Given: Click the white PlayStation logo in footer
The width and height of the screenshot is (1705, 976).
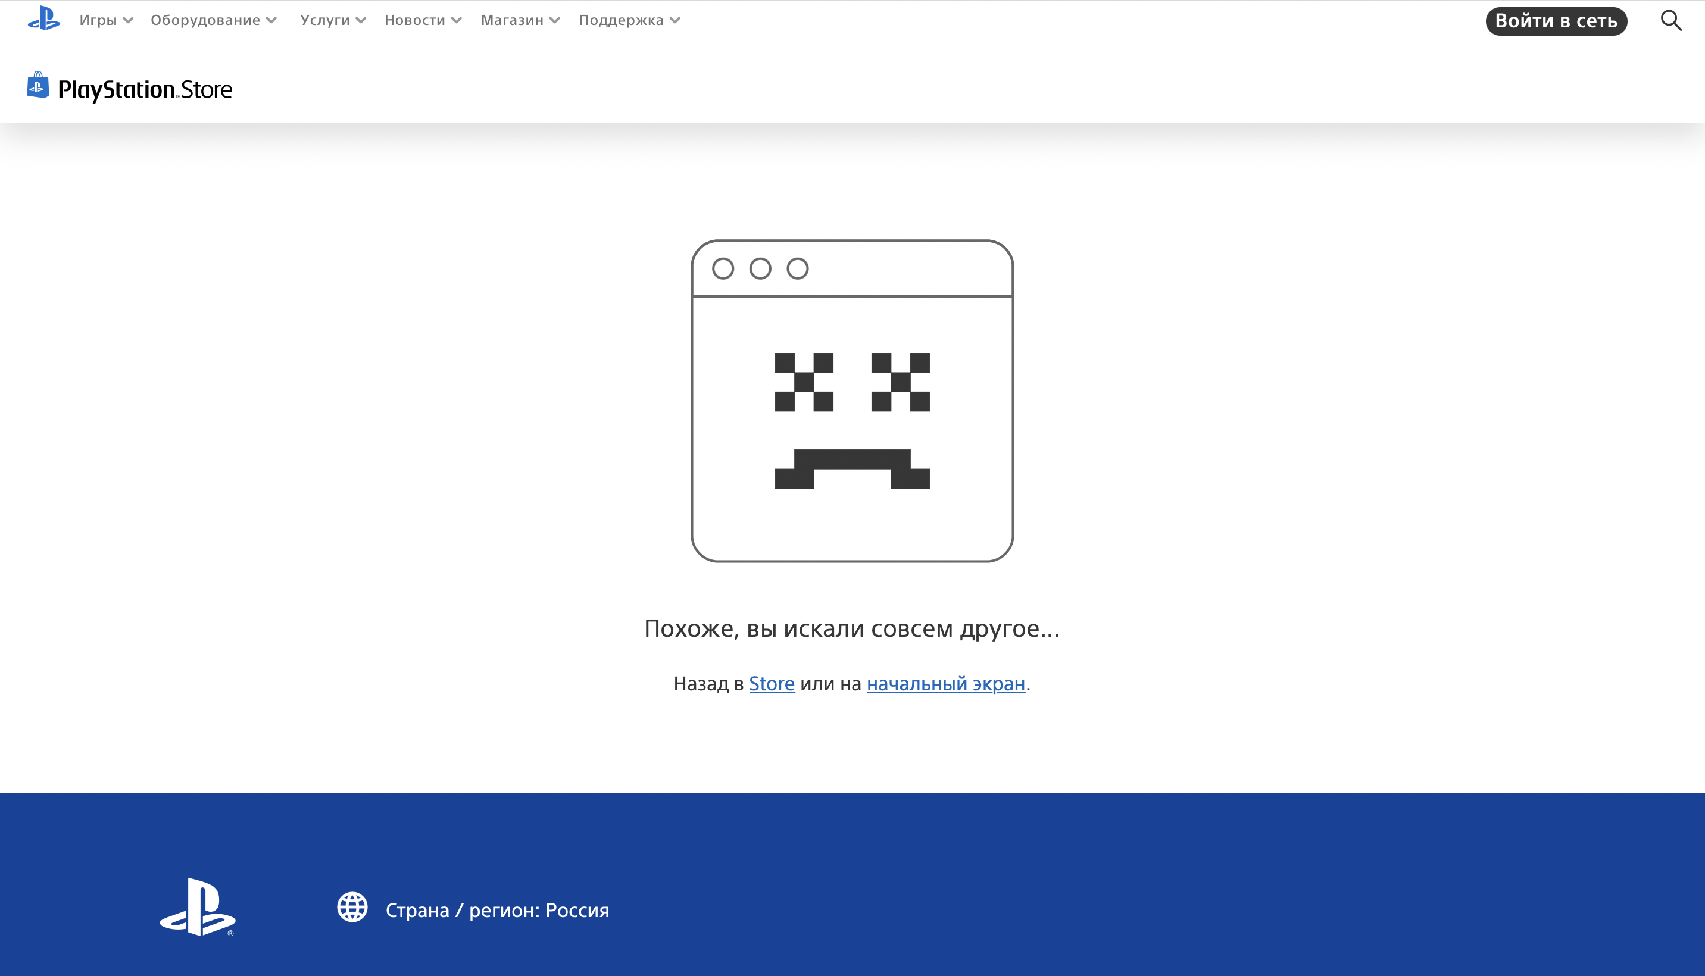Looking at the screenshot, I should (198, 907).
